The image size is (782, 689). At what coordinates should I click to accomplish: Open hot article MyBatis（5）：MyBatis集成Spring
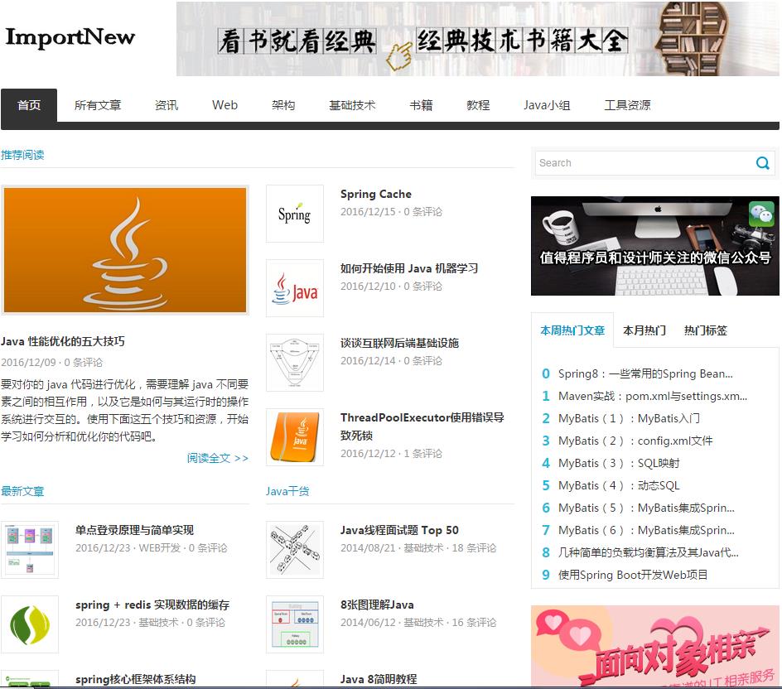click(646, 508)
